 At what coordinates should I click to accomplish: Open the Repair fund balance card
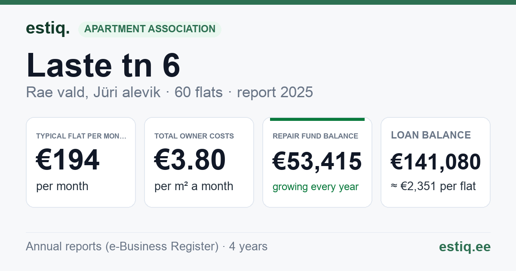pyautogui.click(x=317, y=162)
